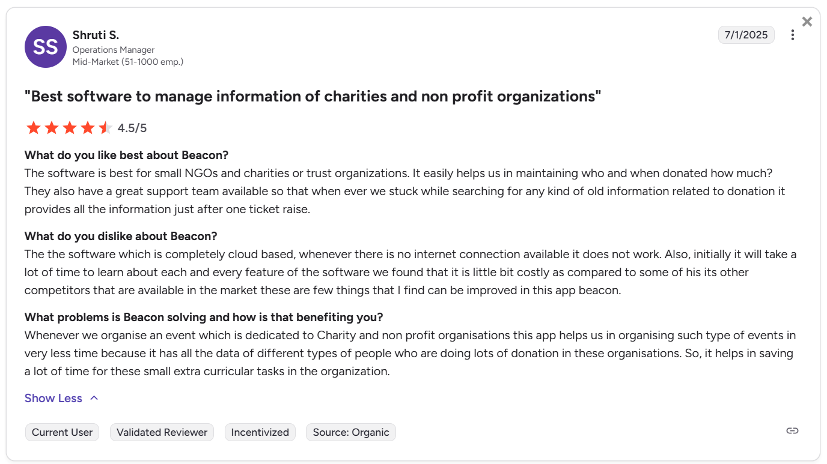Screen dimensions: 827x464
Task: Click the 7/1/2025 date badge
Action: click(x=746, y=35)
